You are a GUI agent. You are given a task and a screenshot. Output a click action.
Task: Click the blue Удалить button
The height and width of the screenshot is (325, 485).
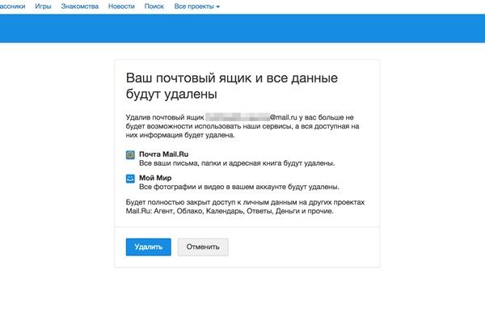[148, 247]
